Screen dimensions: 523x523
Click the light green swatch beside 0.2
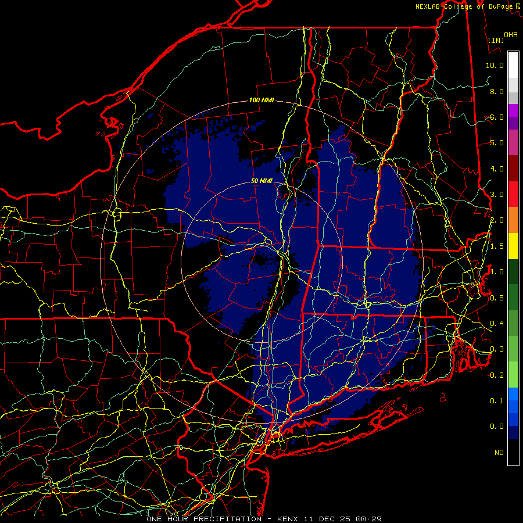point(513,375)
